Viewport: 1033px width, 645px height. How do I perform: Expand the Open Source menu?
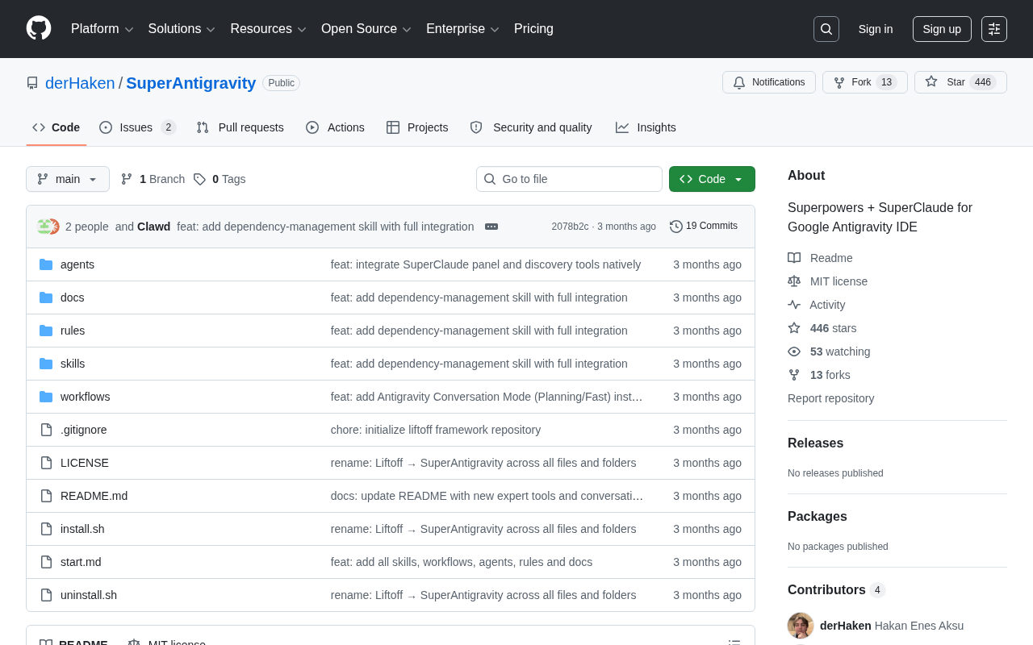pyautogui.click(x=366, y=29)
